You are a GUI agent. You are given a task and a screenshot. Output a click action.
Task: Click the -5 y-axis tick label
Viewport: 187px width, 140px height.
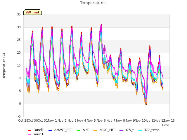(19, 116)
